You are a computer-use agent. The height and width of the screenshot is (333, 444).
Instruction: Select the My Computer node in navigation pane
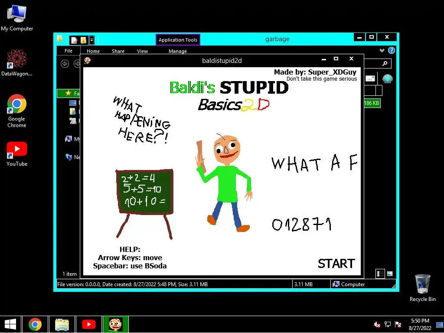[72, 139]
